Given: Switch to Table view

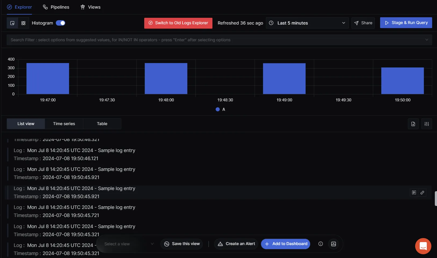Looking at the screenshot, I should (x=102, y=124).
